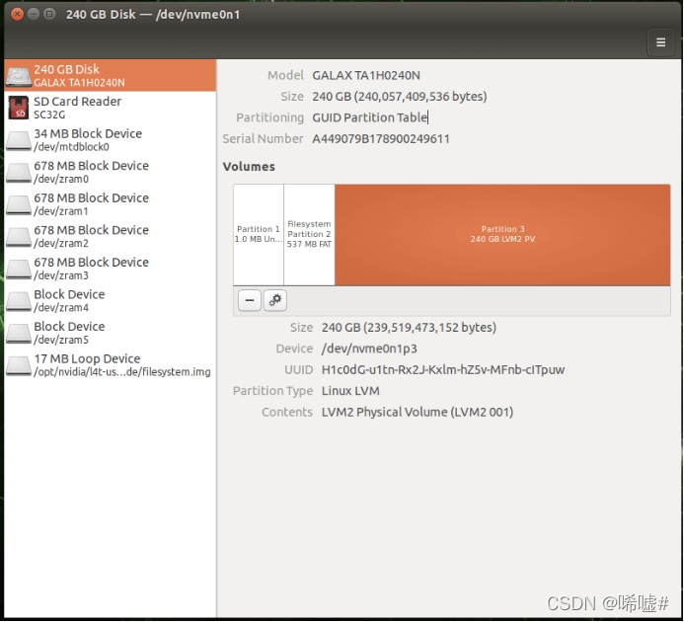Click the /dev/mtdblock0 device icon
Viewport: 684px width, 622px height.
(x=19, y=140)
